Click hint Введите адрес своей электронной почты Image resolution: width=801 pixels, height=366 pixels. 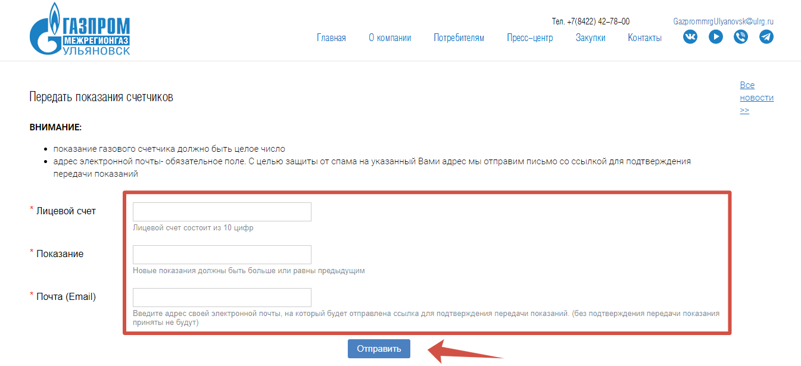[426, 318]
